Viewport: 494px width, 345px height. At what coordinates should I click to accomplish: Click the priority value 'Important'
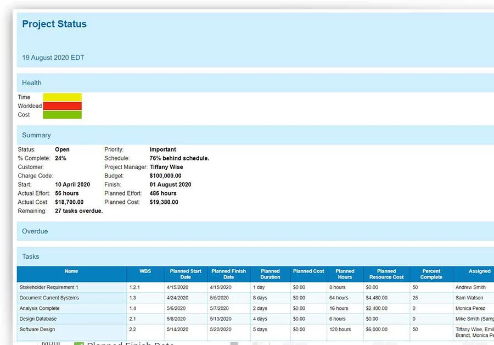162,149
